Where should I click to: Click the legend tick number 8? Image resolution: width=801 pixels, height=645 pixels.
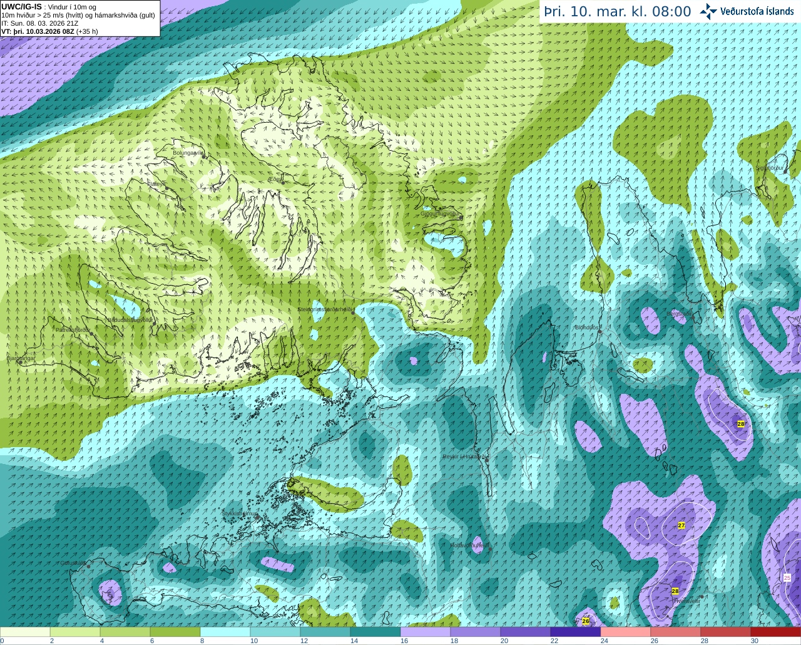pos(202,641)
